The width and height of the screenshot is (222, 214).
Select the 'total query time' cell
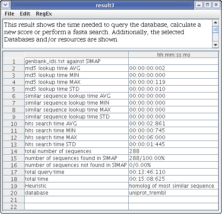pos(76,172)
